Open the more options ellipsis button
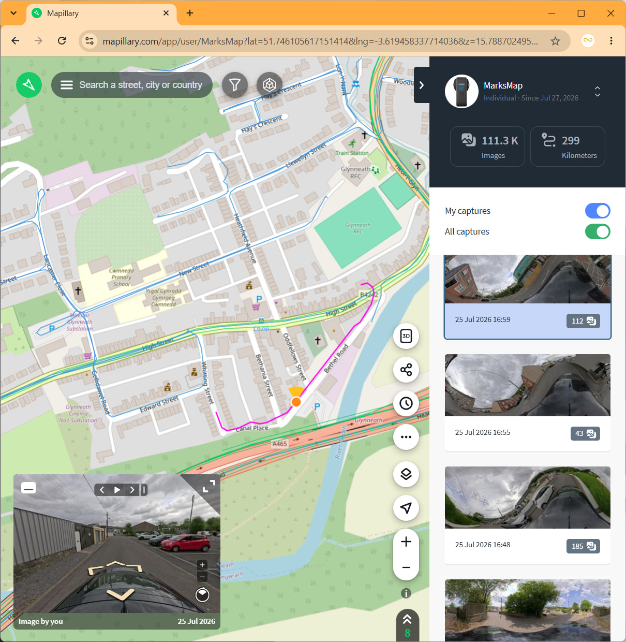The image size is (626, 642). [406, 437]
